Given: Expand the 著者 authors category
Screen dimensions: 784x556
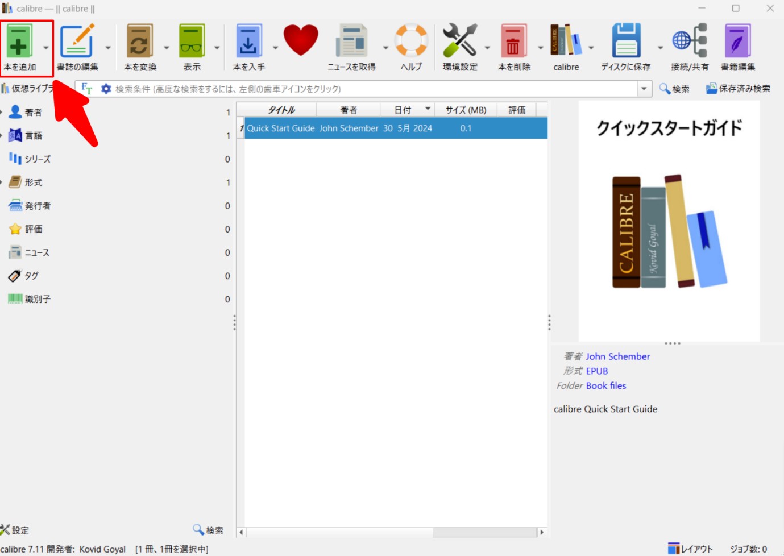Looking at the screenshot, I should pyautogui.click(x=2, y=112).
